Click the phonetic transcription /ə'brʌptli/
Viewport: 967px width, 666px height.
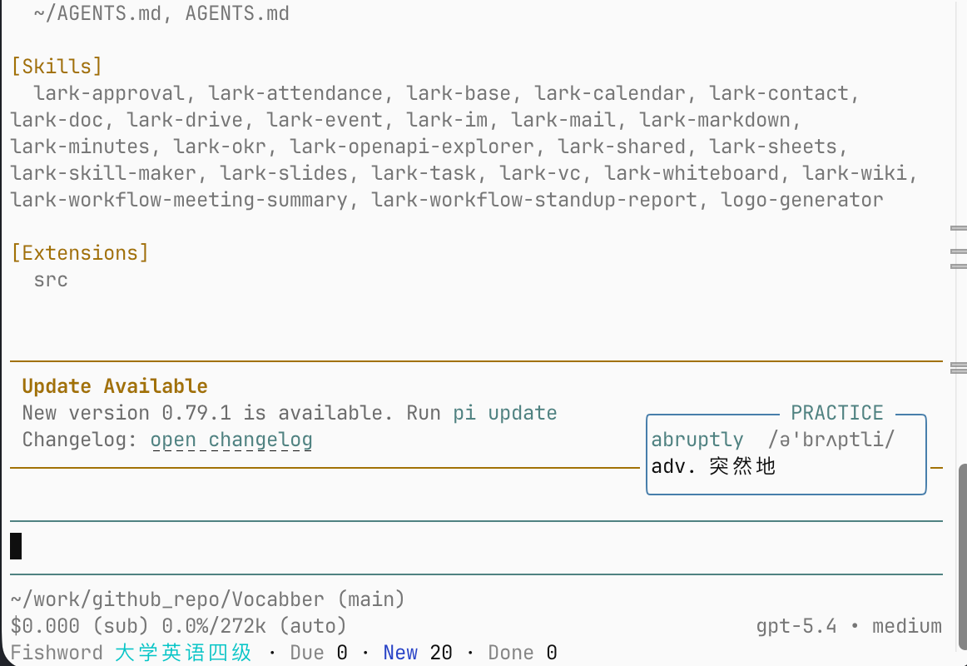831,440
